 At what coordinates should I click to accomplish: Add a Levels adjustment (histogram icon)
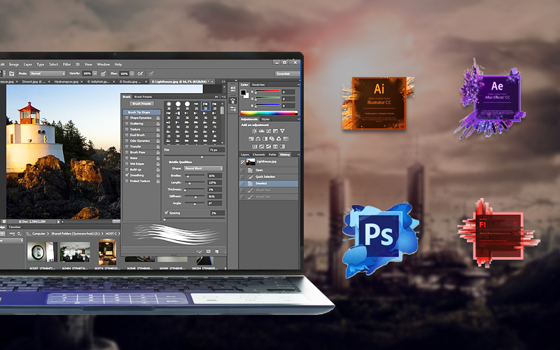coord(261,131)
